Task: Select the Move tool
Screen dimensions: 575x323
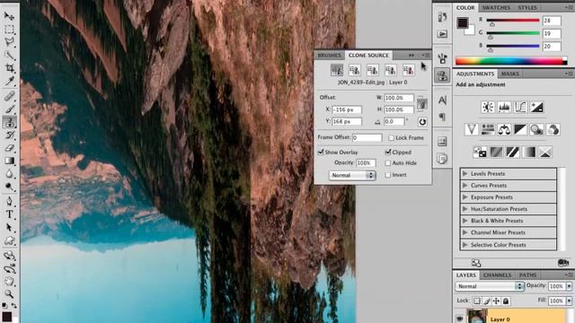Action: point(9,16)
